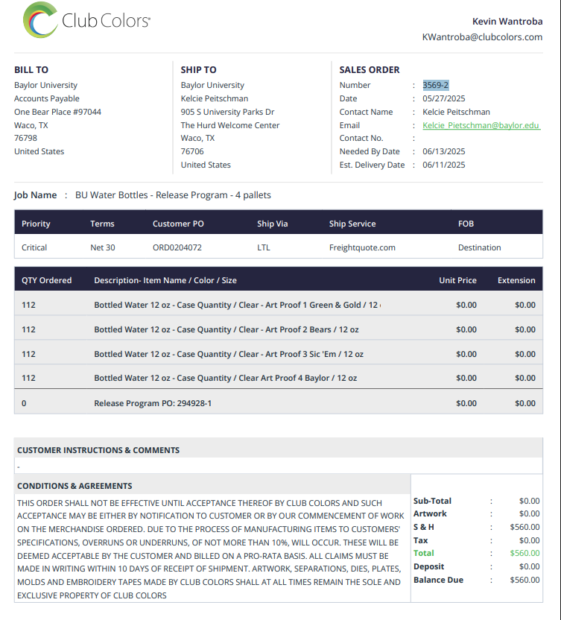Click the Job Name text line
The width and height of the screenshot is (561, 620).
click(142, 195)
